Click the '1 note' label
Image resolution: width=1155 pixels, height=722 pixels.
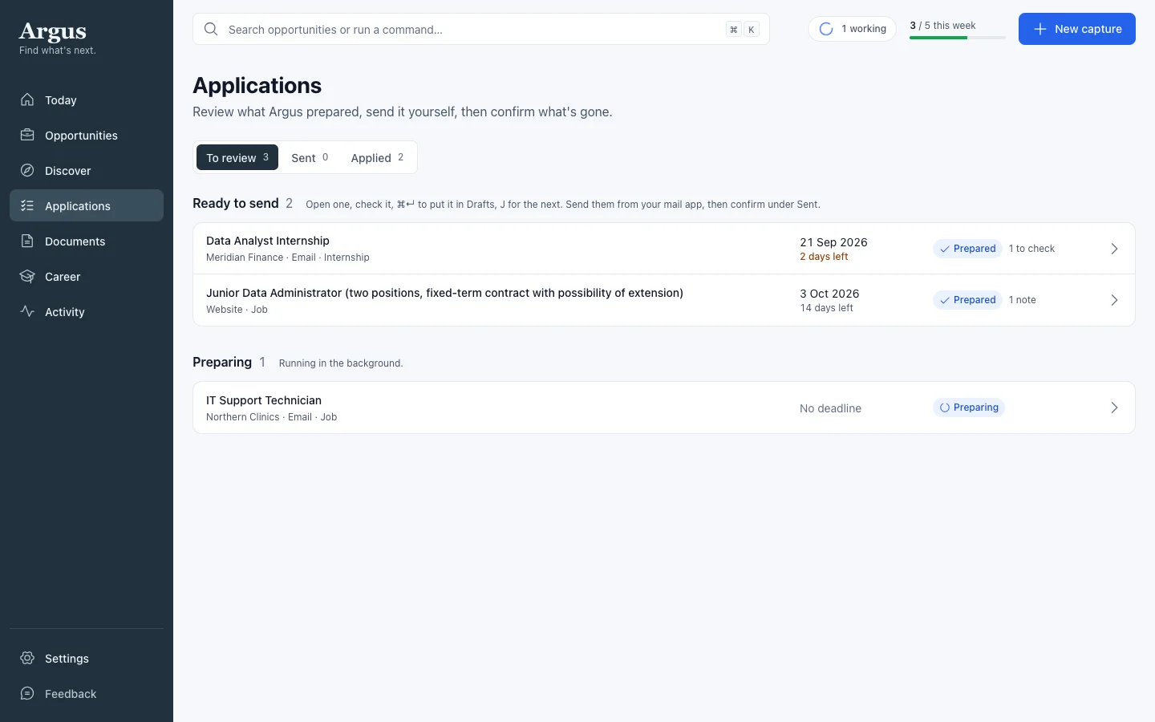pyautogui.click(x=1023, y=300)
